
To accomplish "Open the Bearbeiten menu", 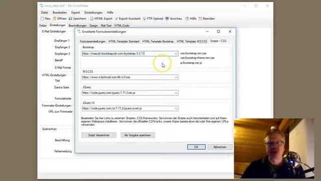I will pyautogui.click(x=60, y=13).
